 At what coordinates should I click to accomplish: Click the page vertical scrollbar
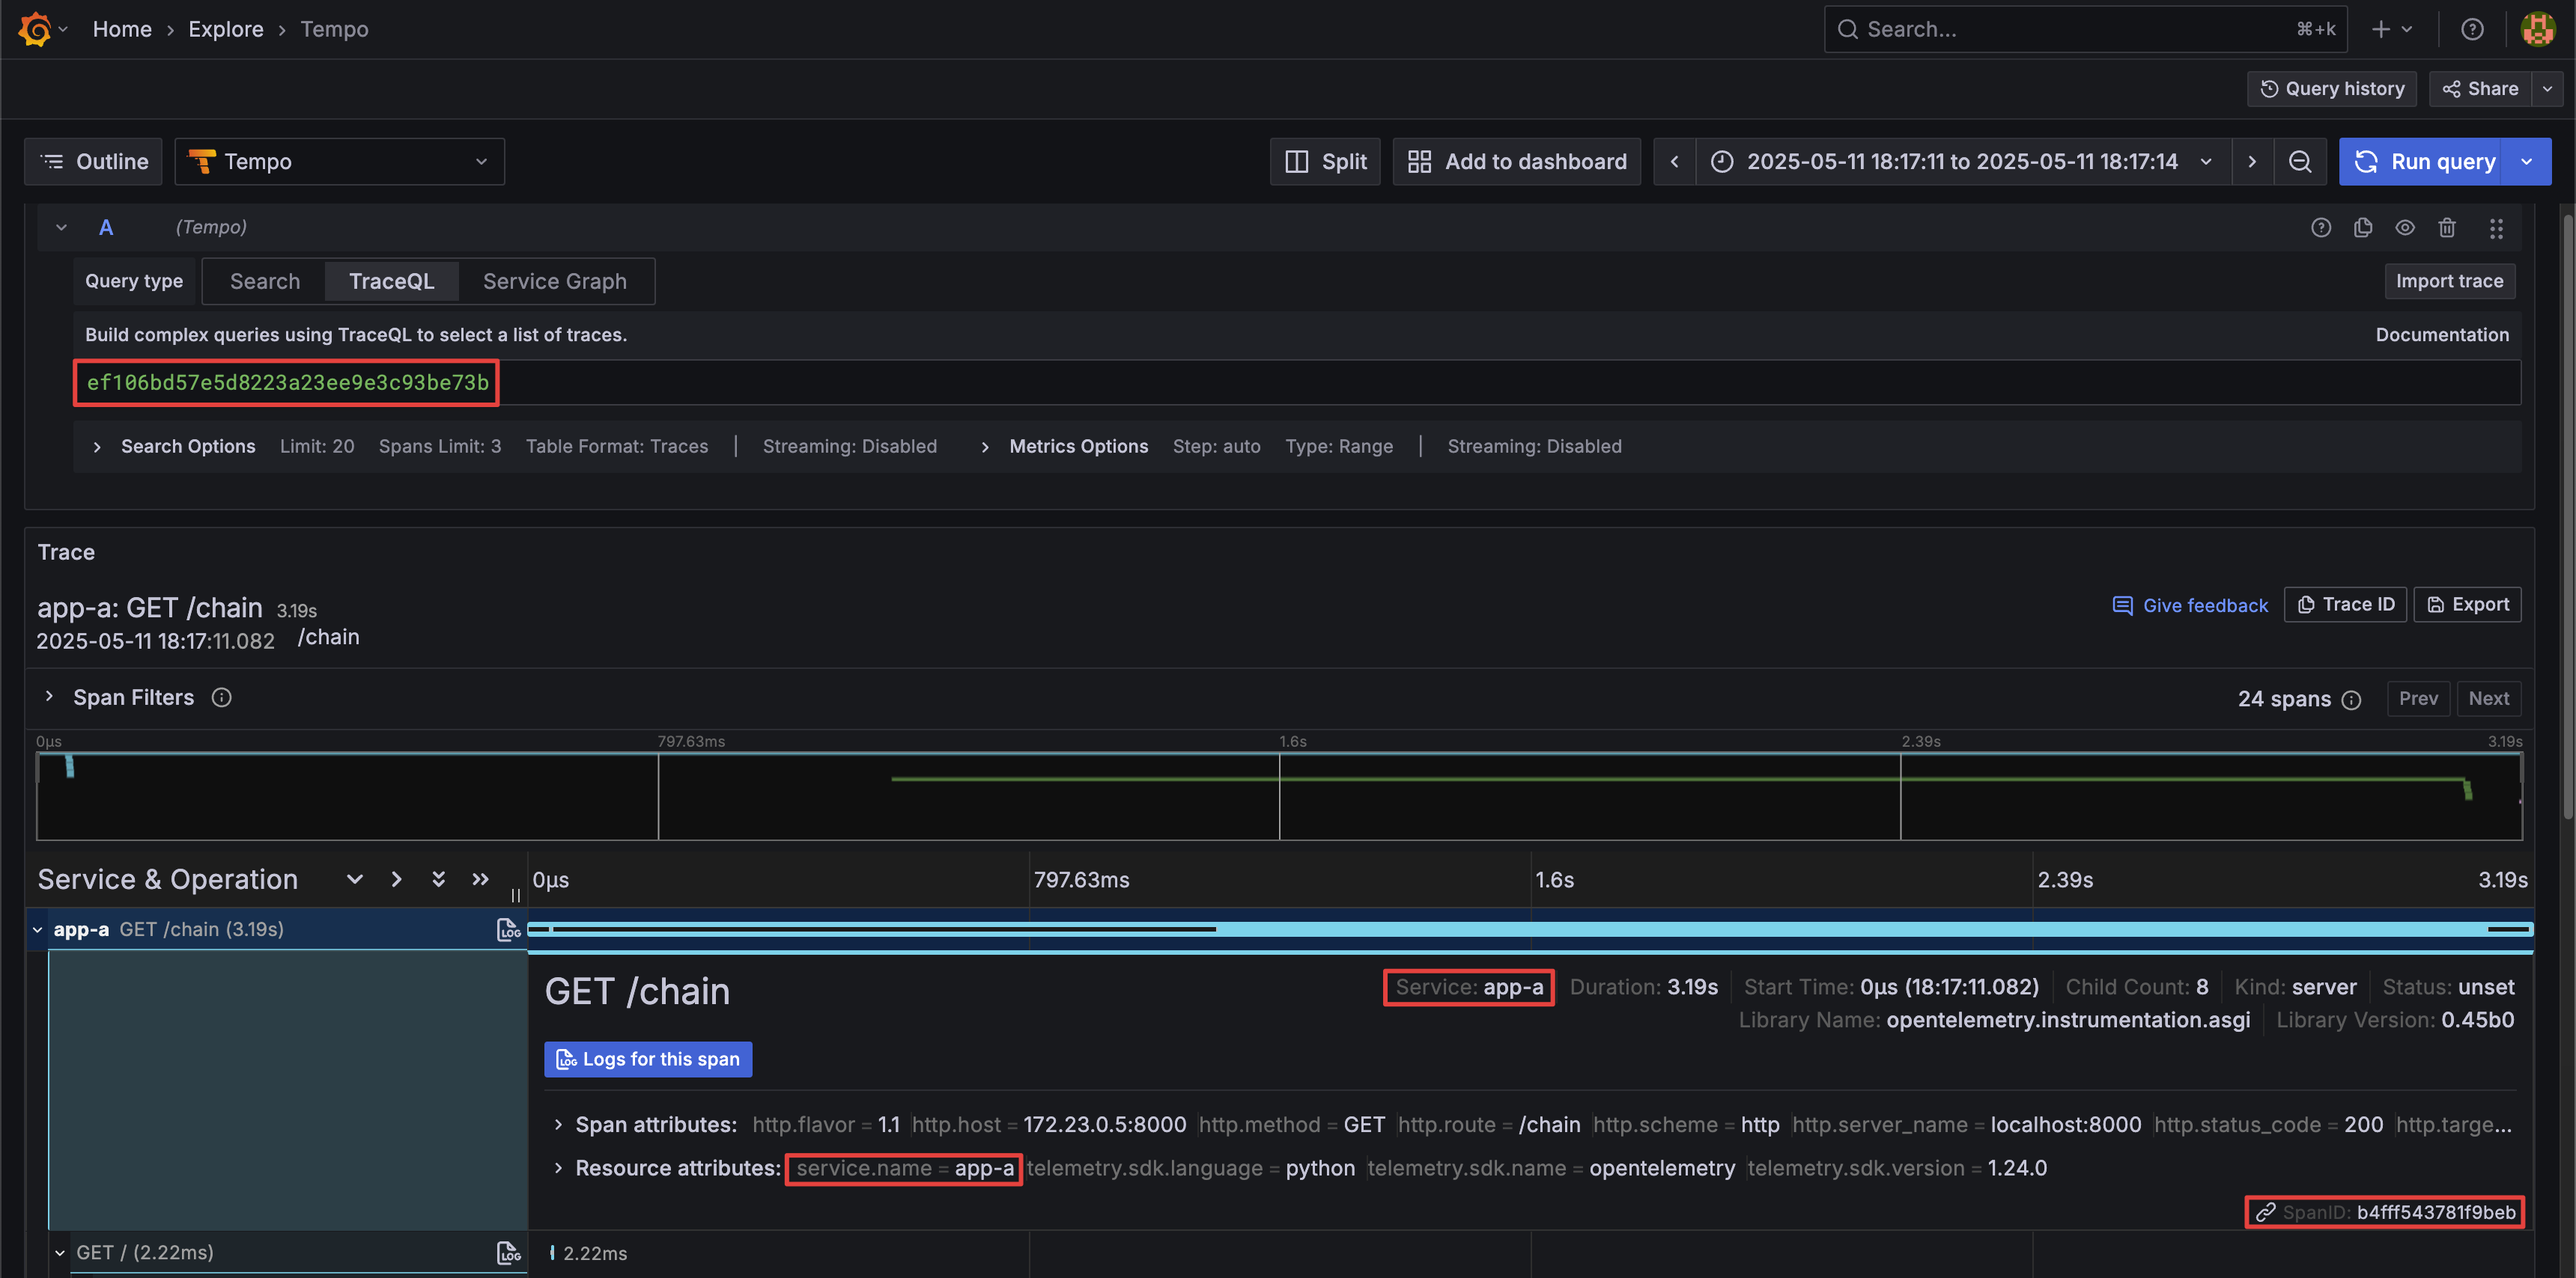[2568, 518]
